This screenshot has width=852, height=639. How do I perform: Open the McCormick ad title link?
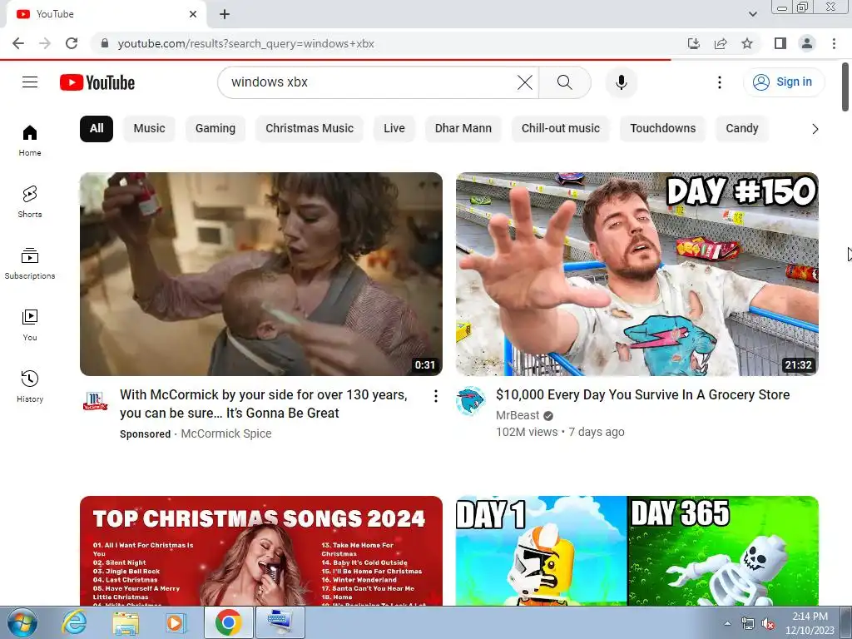[x=264, y=404]
